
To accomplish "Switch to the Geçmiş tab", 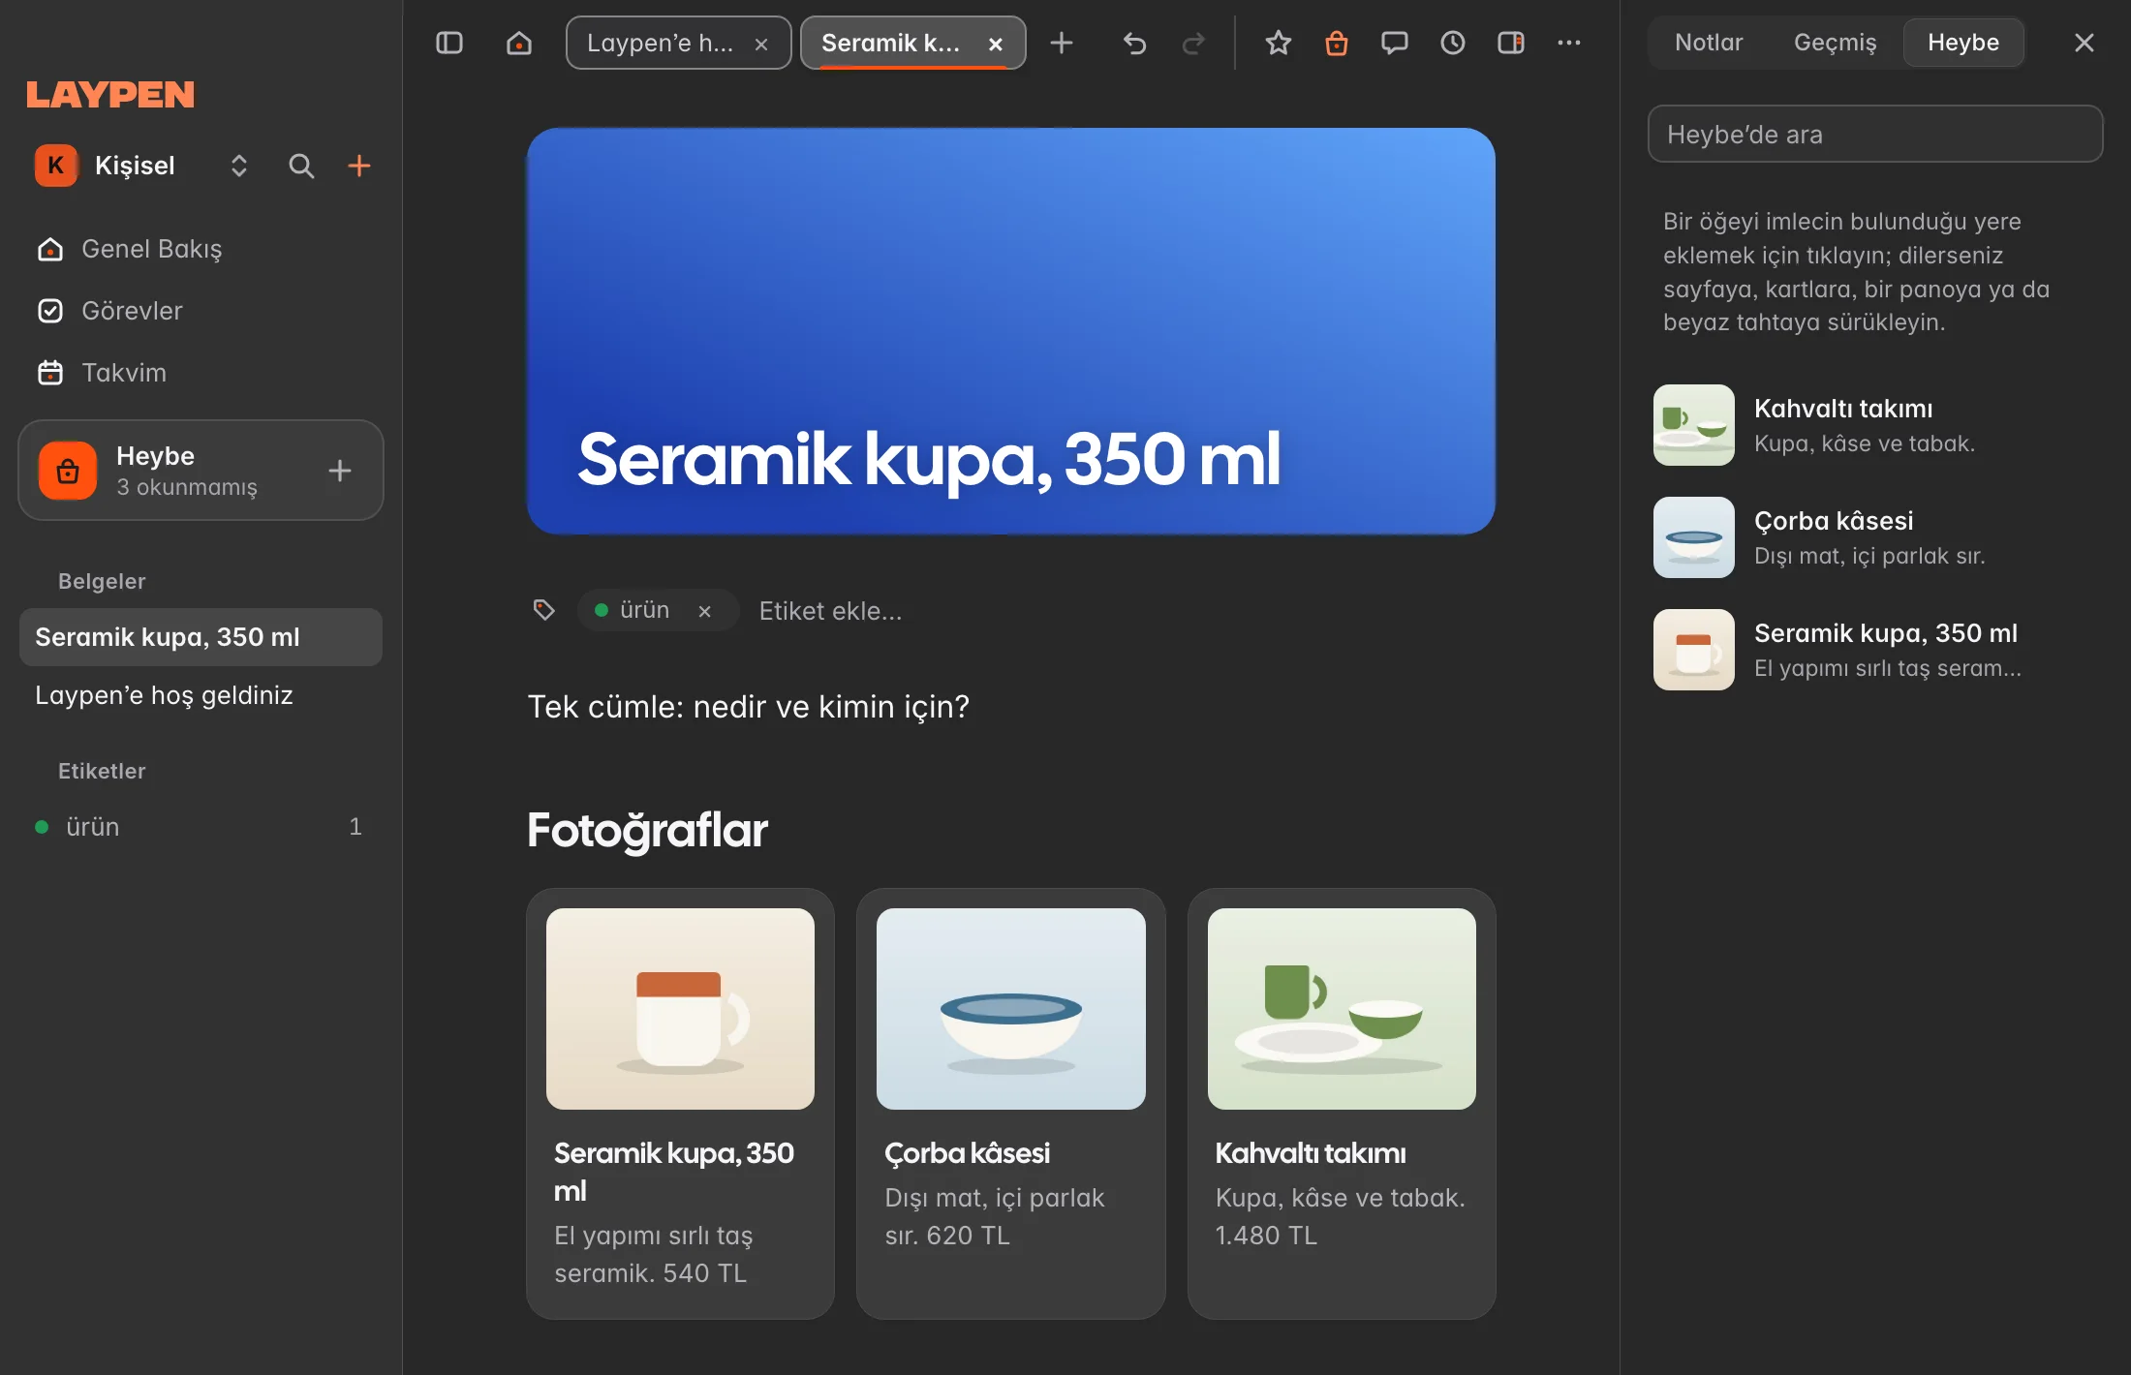I will click(1836, 43).
